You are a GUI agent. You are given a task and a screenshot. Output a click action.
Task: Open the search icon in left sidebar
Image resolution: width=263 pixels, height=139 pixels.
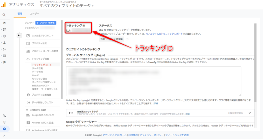4,15
